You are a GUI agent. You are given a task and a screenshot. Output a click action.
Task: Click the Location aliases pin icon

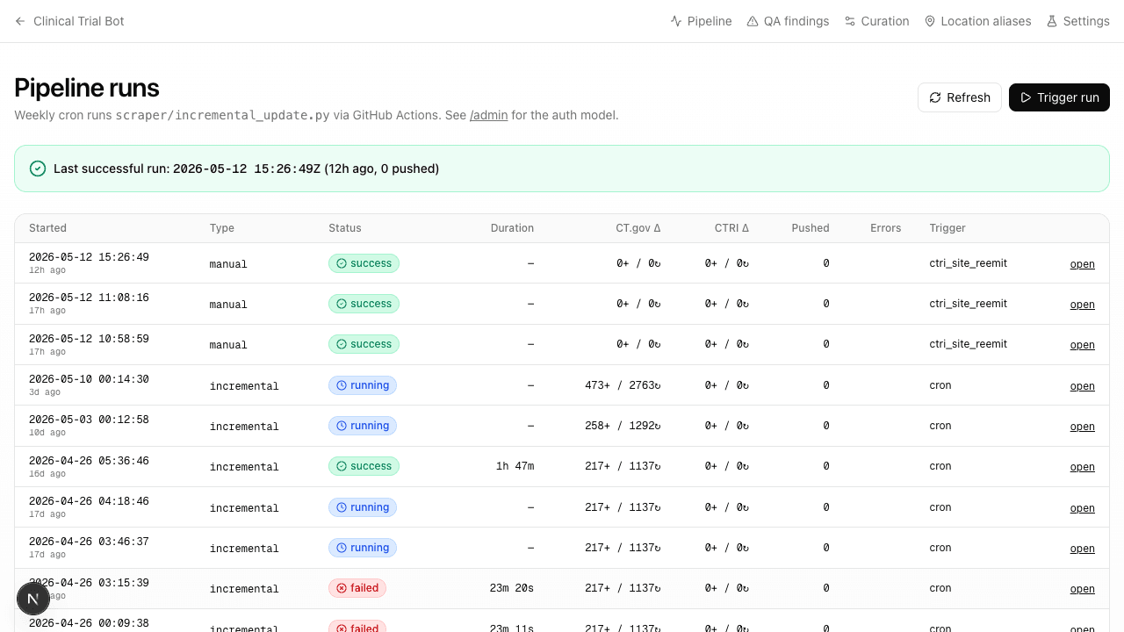(x=930, y=21)
